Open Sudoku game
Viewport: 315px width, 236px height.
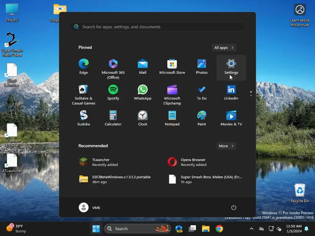click(x=84, y=118)
